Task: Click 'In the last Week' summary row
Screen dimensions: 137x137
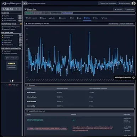Action: pos(80,102)
